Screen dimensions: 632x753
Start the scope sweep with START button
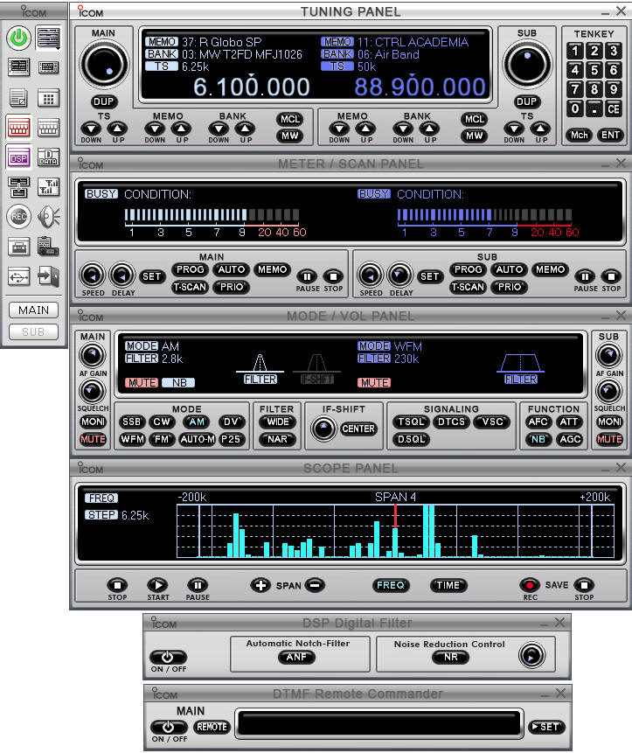pyautogui.click(x=157, y=585)
